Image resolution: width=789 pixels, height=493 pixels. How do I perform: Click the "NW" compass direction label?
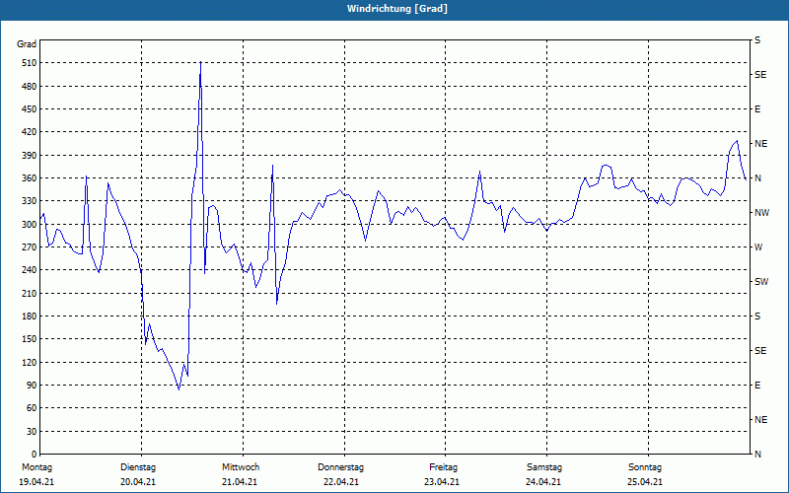click(x=761, y=213)
